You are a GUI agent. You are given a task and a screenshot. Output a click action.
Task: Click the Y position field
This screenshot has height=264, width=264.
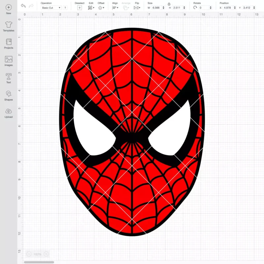[x=247, y=8]
